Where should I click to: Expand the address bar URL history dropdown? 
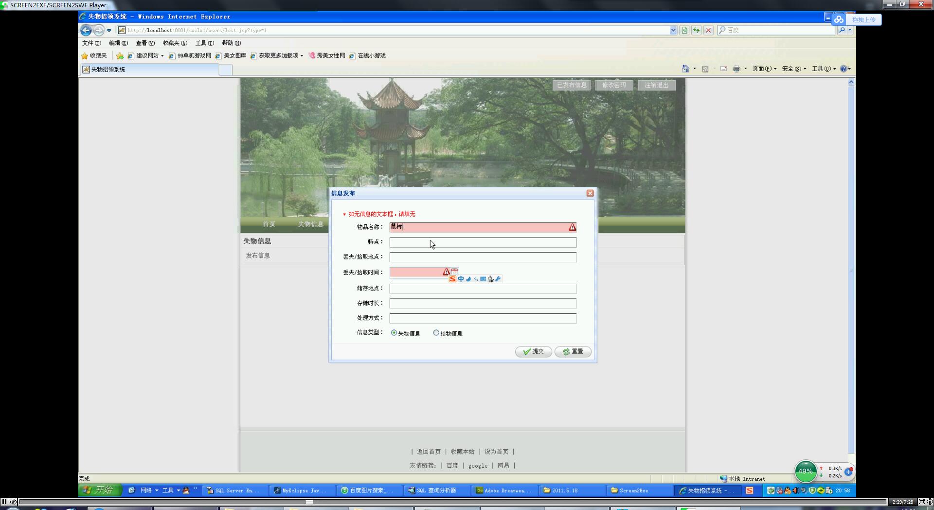coord(673,30)
